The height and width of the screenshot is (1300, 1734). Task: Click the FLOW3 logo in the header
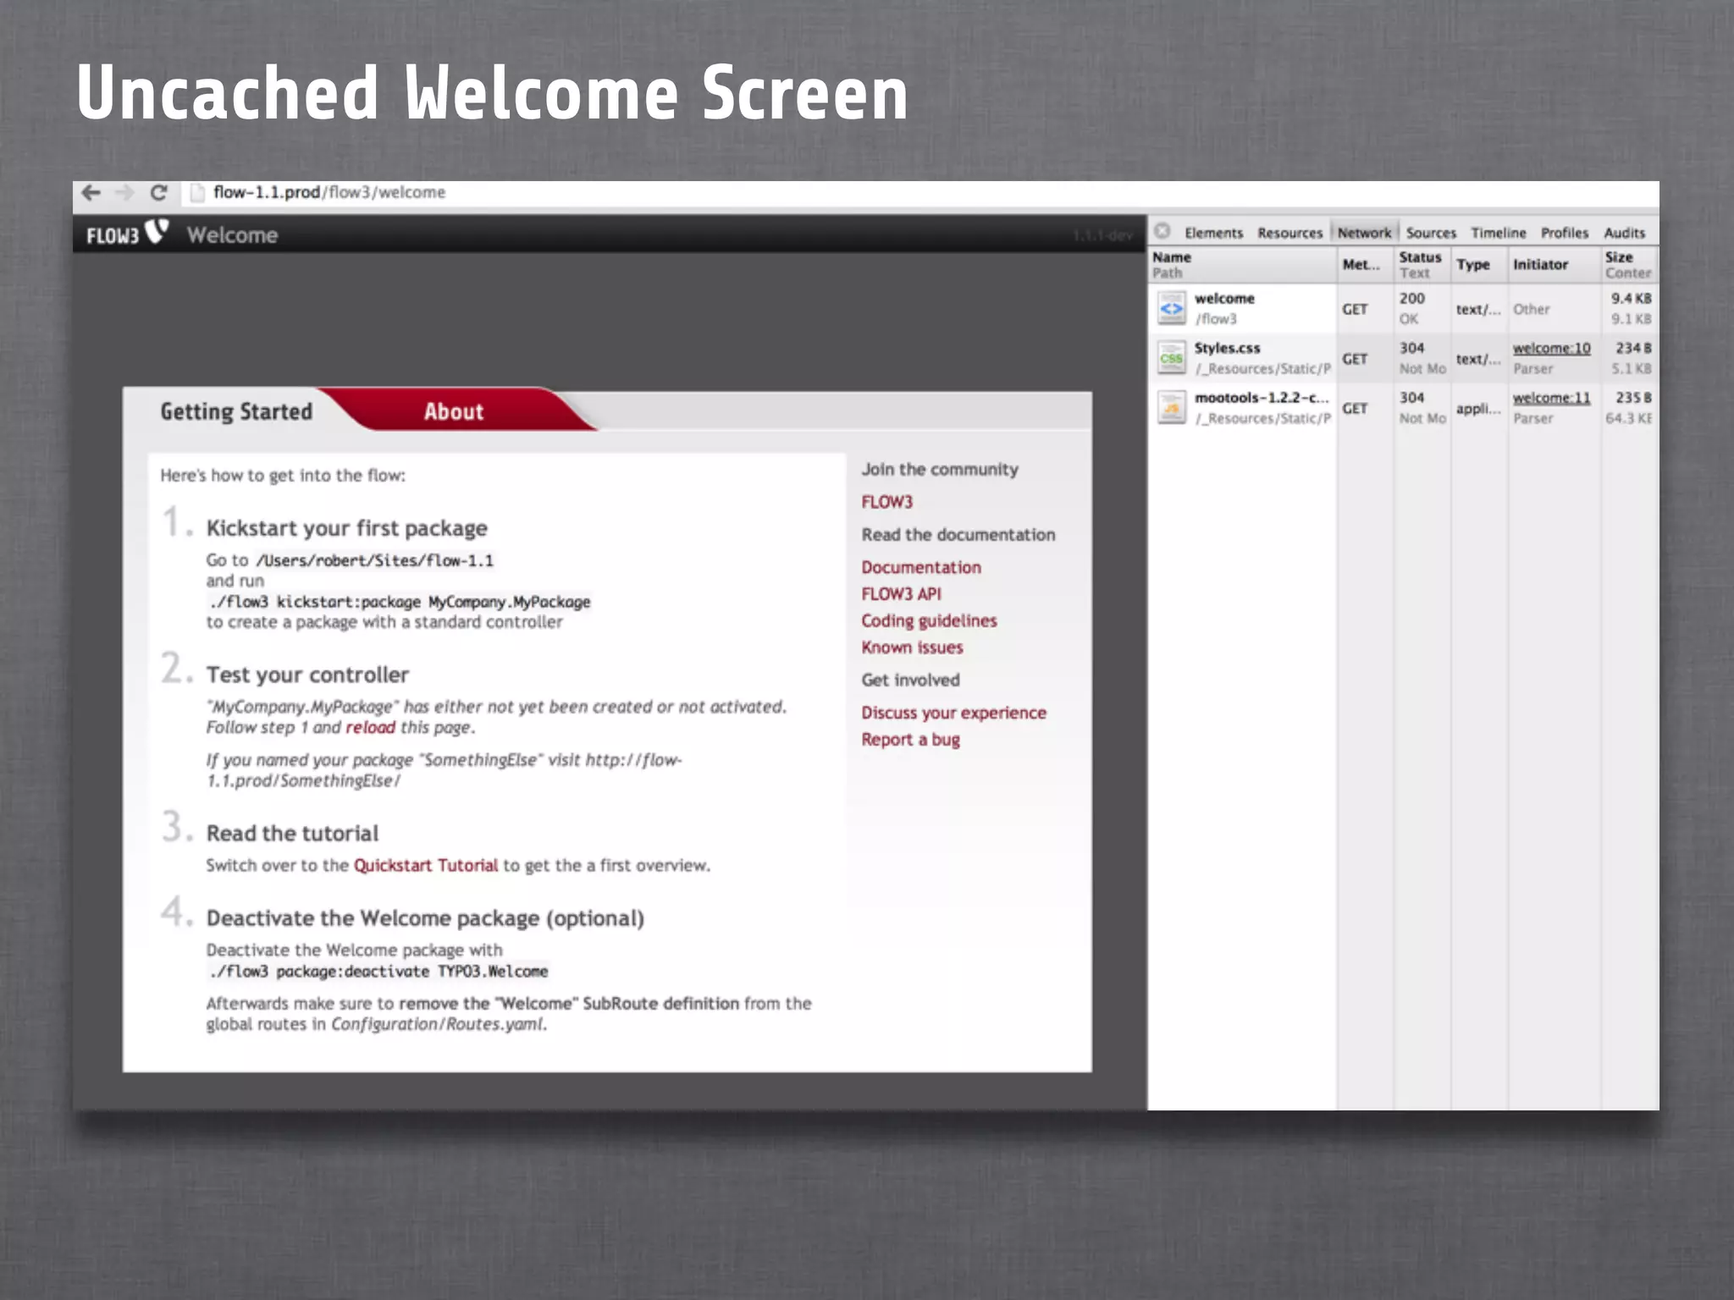[128, 234]
